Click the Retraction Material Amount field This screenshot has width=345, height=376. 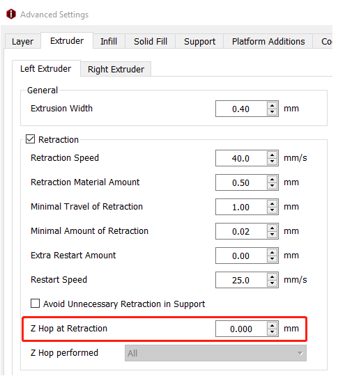(x=241, y=182)
